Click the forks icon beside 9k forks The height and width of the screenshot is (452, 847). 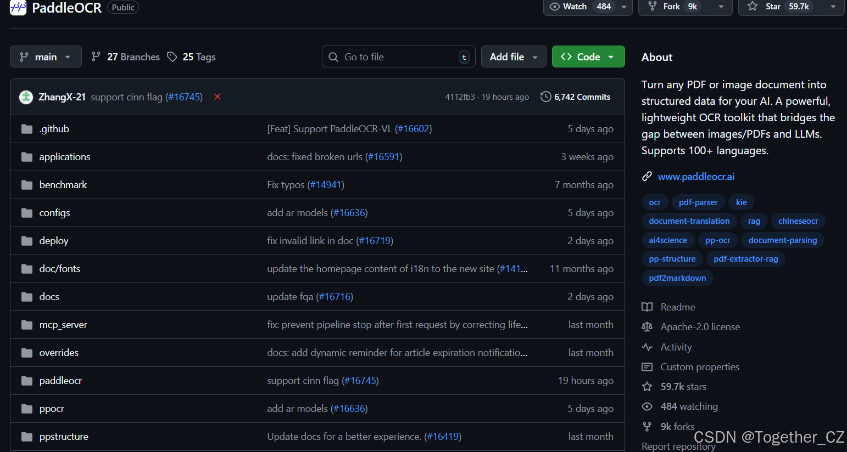(647, 426)
